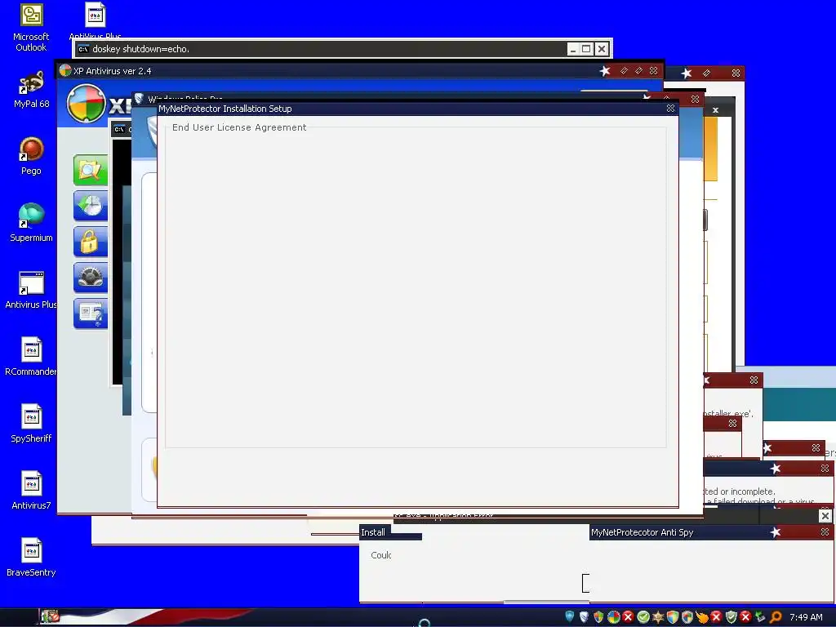Open the gear settings icon in XP Antivirus
836x627 pixels.
[91, 278]
